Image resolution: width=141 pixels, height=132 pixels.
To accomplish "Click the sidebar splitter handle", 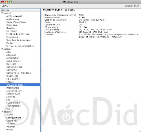I will (x=41, y=70).
